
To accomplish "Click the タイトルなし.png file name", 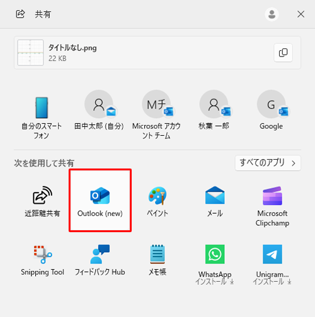I will (x=72, y=48).
